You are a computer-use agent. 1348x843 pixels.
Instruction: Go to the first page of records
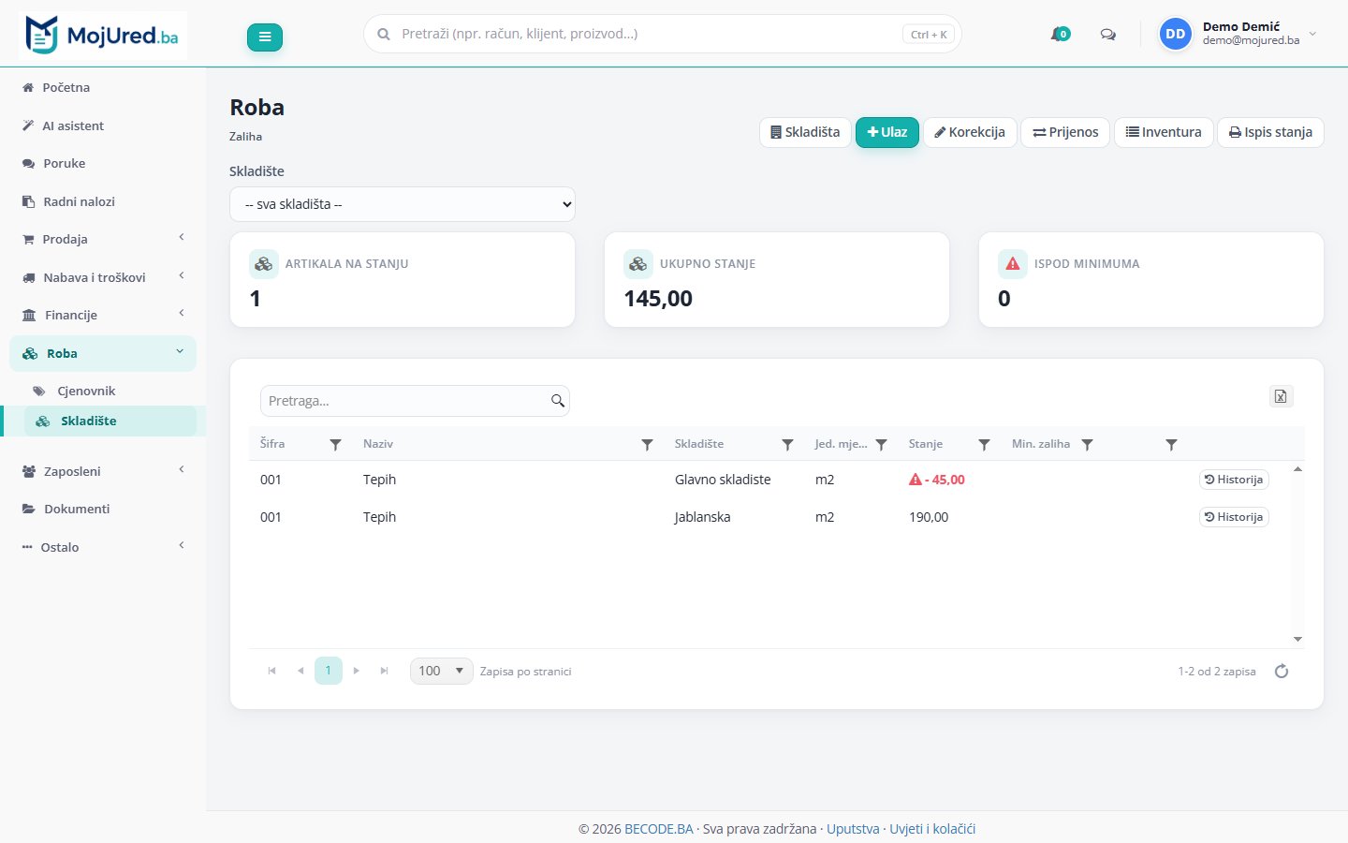[272, 671]
